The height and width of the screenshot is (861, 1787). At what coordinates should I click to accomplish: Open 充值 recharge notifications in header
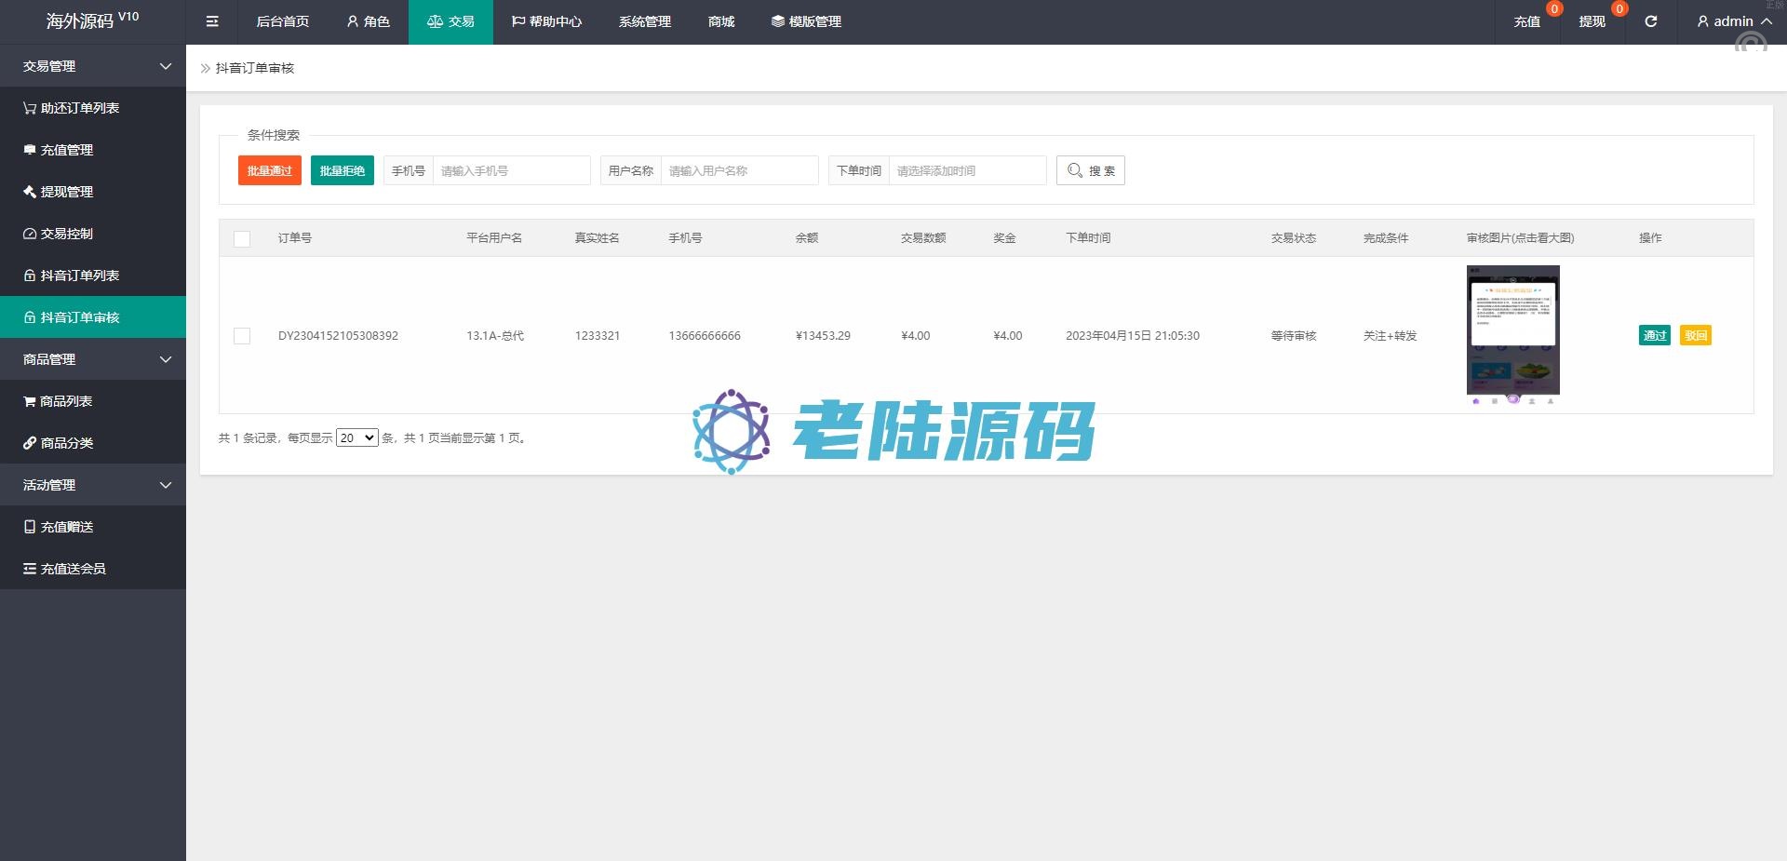(x=1526, y=21)
